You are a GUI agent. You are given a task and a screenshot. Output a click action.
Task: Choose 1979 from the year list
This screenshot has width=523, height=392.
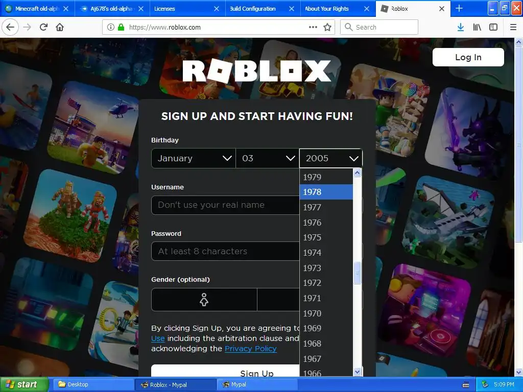326,177
